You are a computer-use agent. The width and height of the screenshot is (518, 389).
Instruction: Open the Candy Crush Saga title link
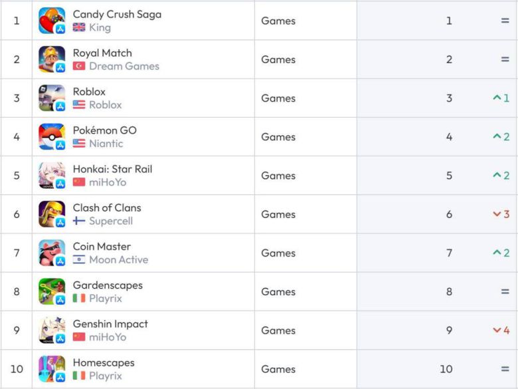tap(117, 14)
